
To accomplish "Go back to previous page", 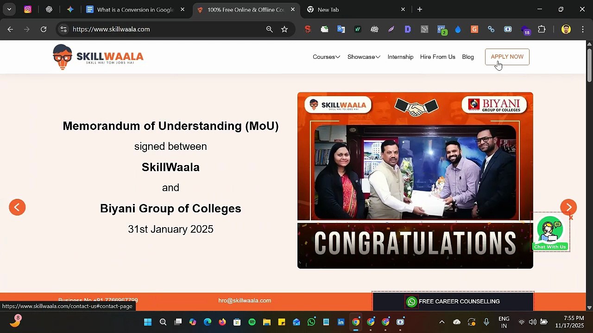I will pyautogui.click(x=10, y=29).
